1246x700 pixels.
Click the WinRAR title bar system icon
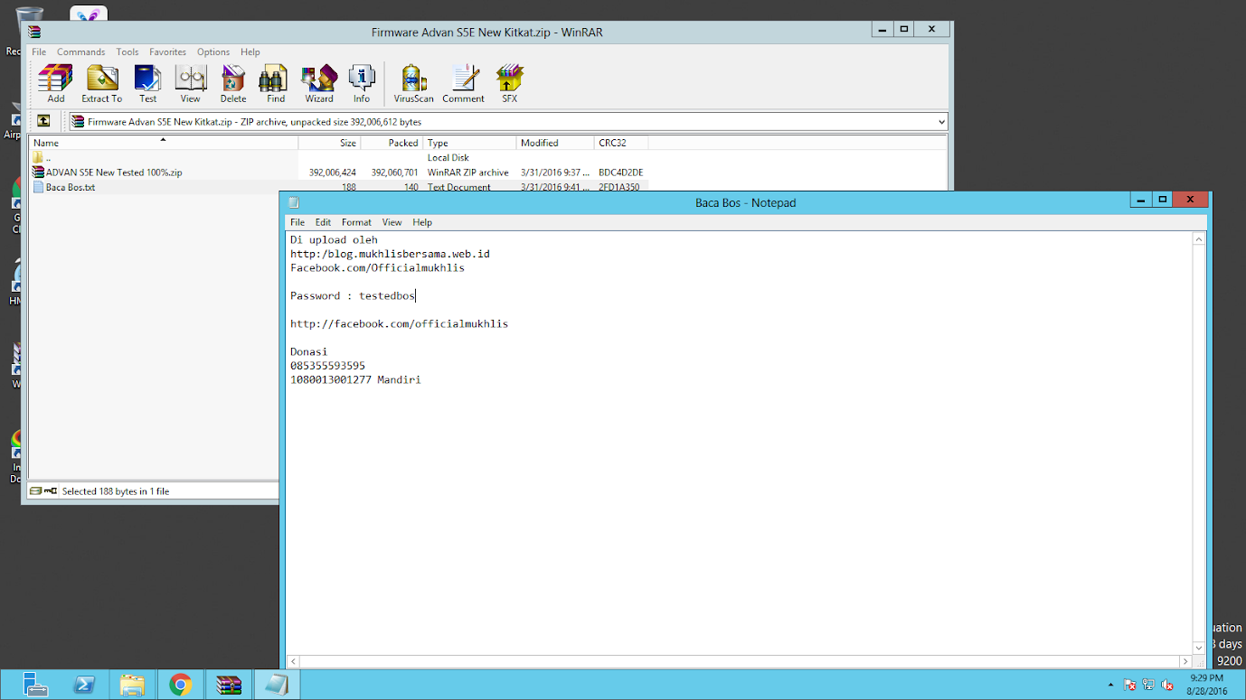point(34,32)
